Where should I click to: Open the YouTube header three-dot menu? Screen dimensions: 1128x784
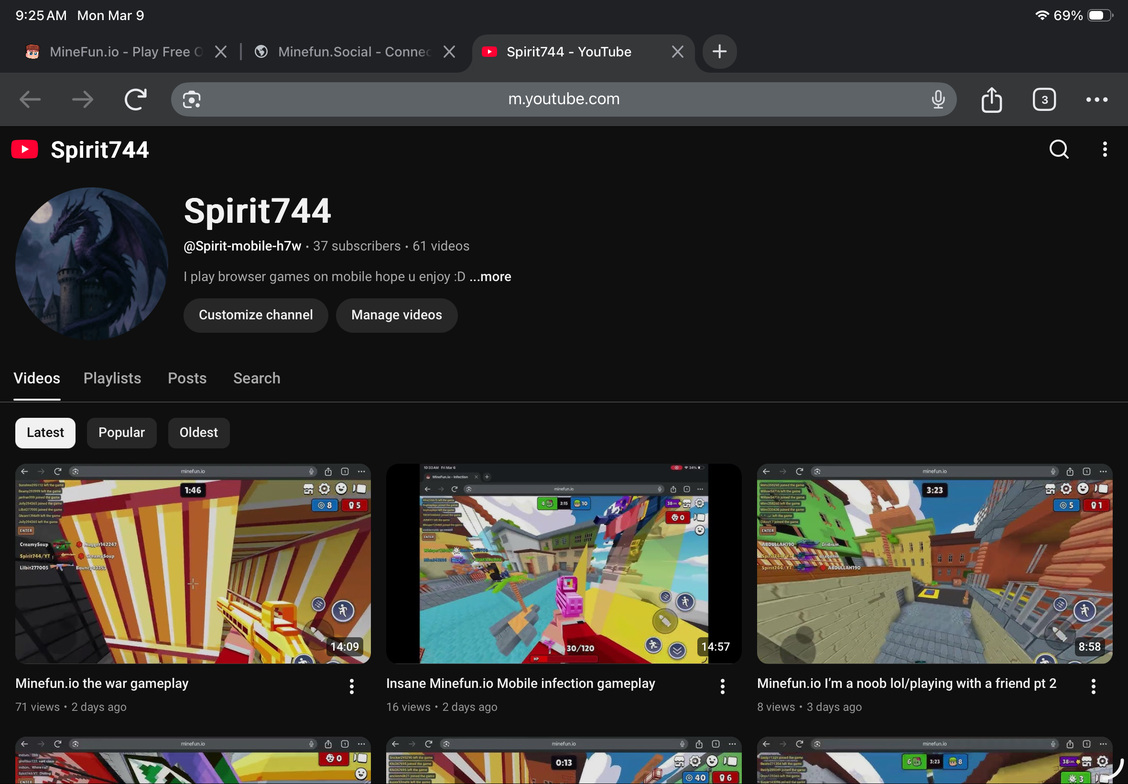coord(1105,149)
